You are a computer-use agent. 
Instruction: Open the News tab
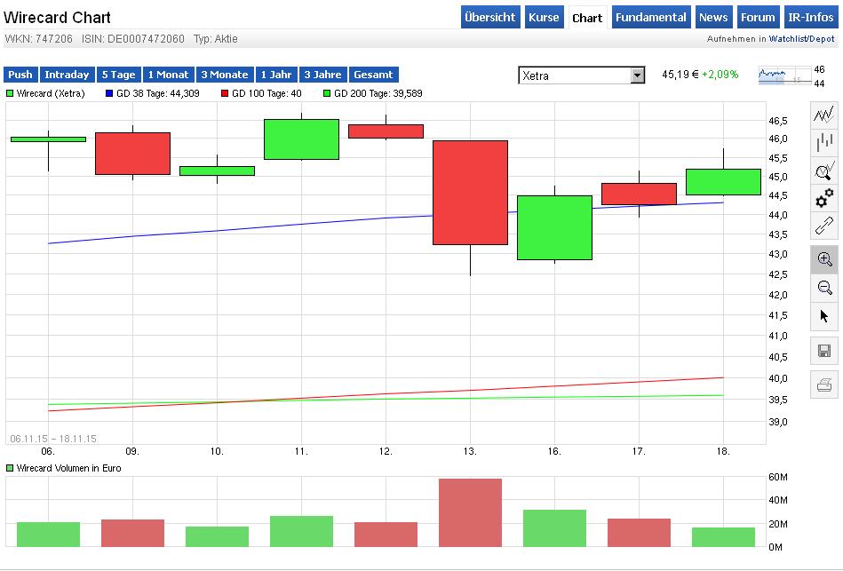713,17
